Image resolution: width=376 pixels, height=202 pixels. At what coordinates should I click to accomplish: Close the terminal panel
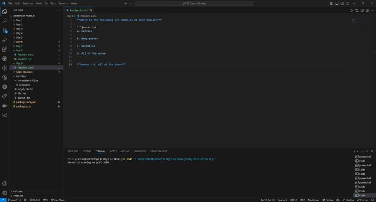[x=372, y=151]
